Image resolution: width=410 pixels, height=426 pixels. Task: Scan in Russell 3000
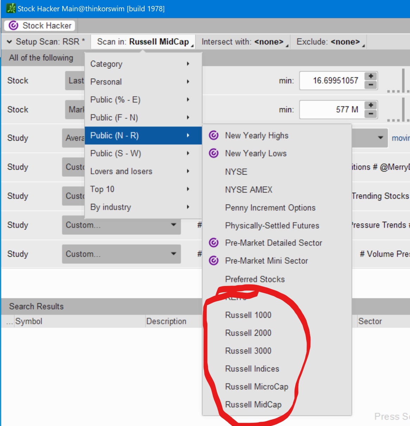(x=277, y=351)
